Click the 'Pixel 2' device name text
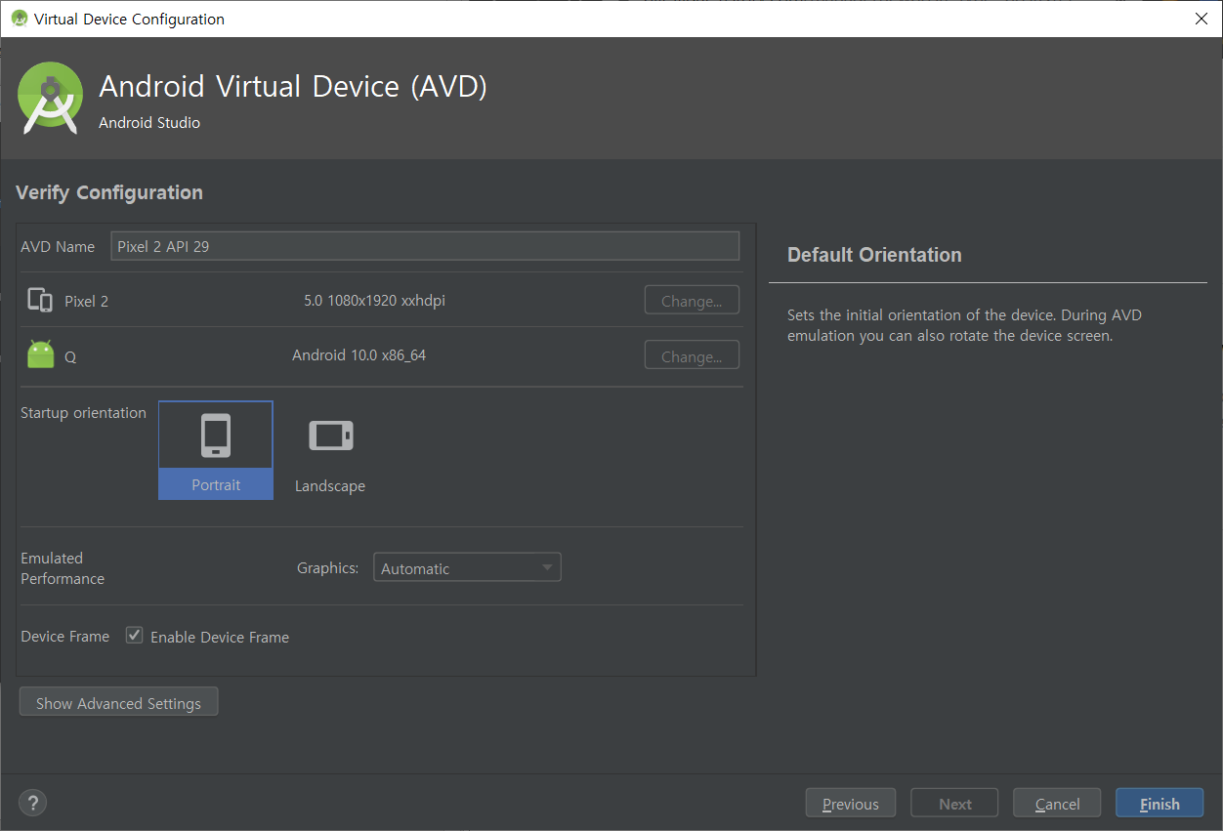This screenshot has width=1223, height=831. click(x=86, y=302)
